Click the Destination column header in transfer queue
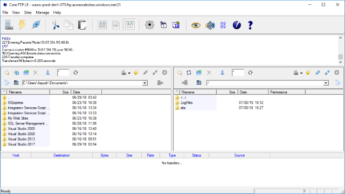The height and width of the screenshot is (194, 345). pos(61,155)
